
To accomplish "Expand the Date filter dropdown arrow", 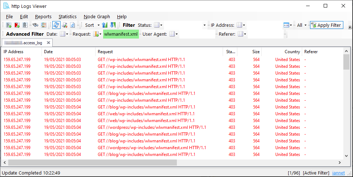I will pos(67,34).
